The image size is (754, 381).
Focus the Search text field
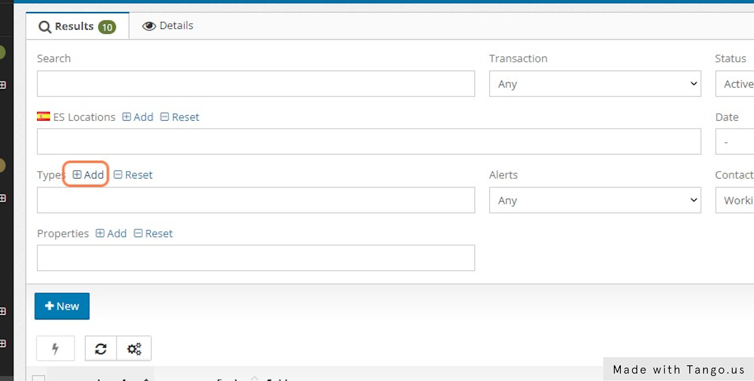256,84
